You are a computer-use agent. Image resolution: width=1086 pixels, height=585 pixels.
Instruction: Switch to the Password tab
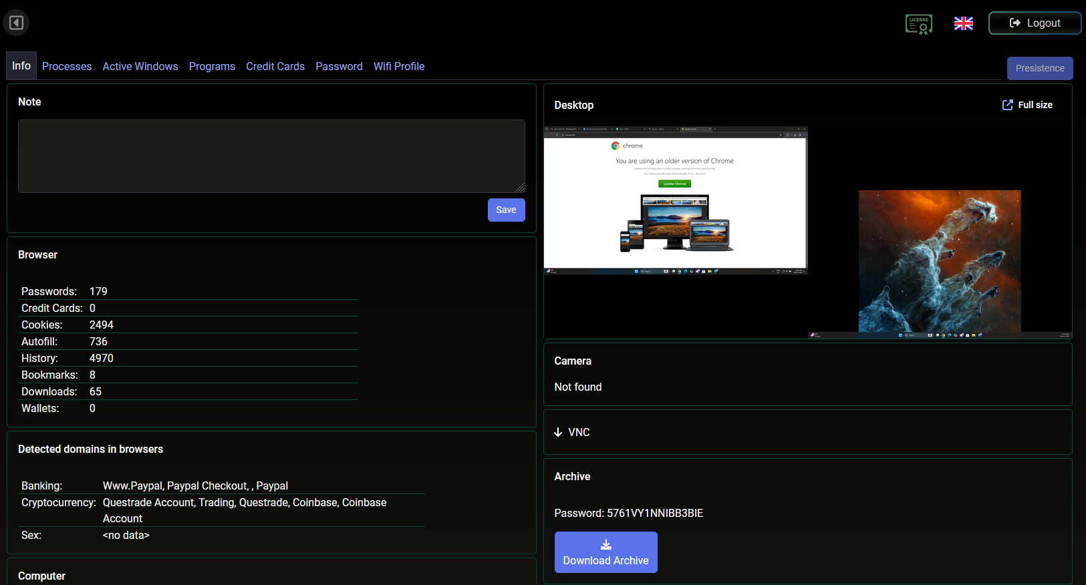coord(339,66)
